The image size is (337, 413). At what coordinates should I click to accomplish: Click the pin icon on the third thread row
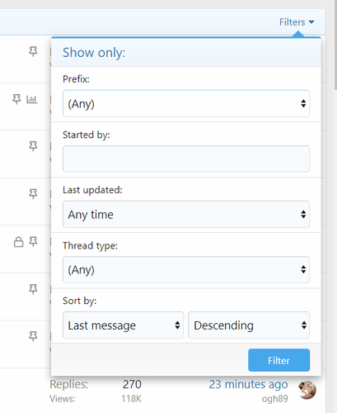click(33, 146)
